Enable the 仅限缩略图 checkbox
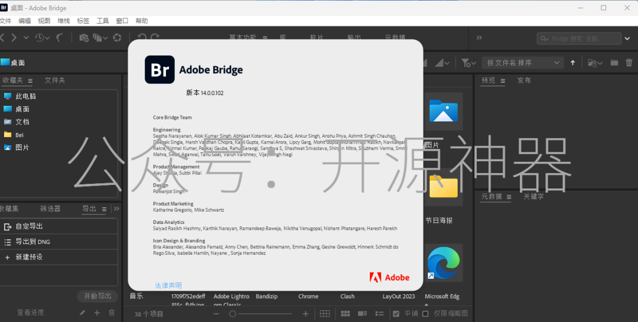The height and width of the screenshot is (322, 638). pos(425,314)
